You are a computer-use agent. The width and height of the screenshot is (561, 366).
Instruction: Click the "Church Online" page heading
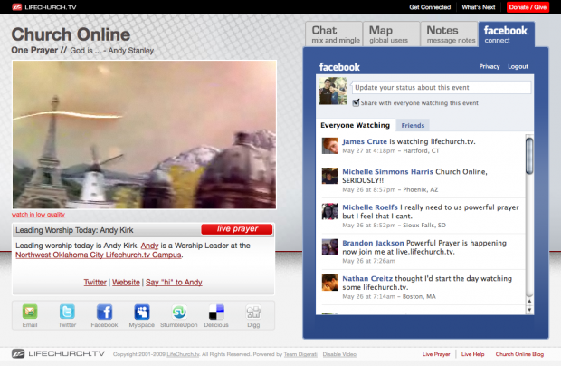point(71,34)
